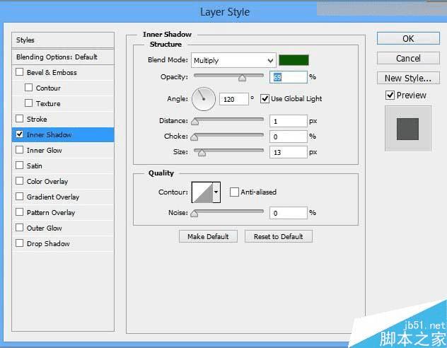Confirm with the OK button

(408, 38)
